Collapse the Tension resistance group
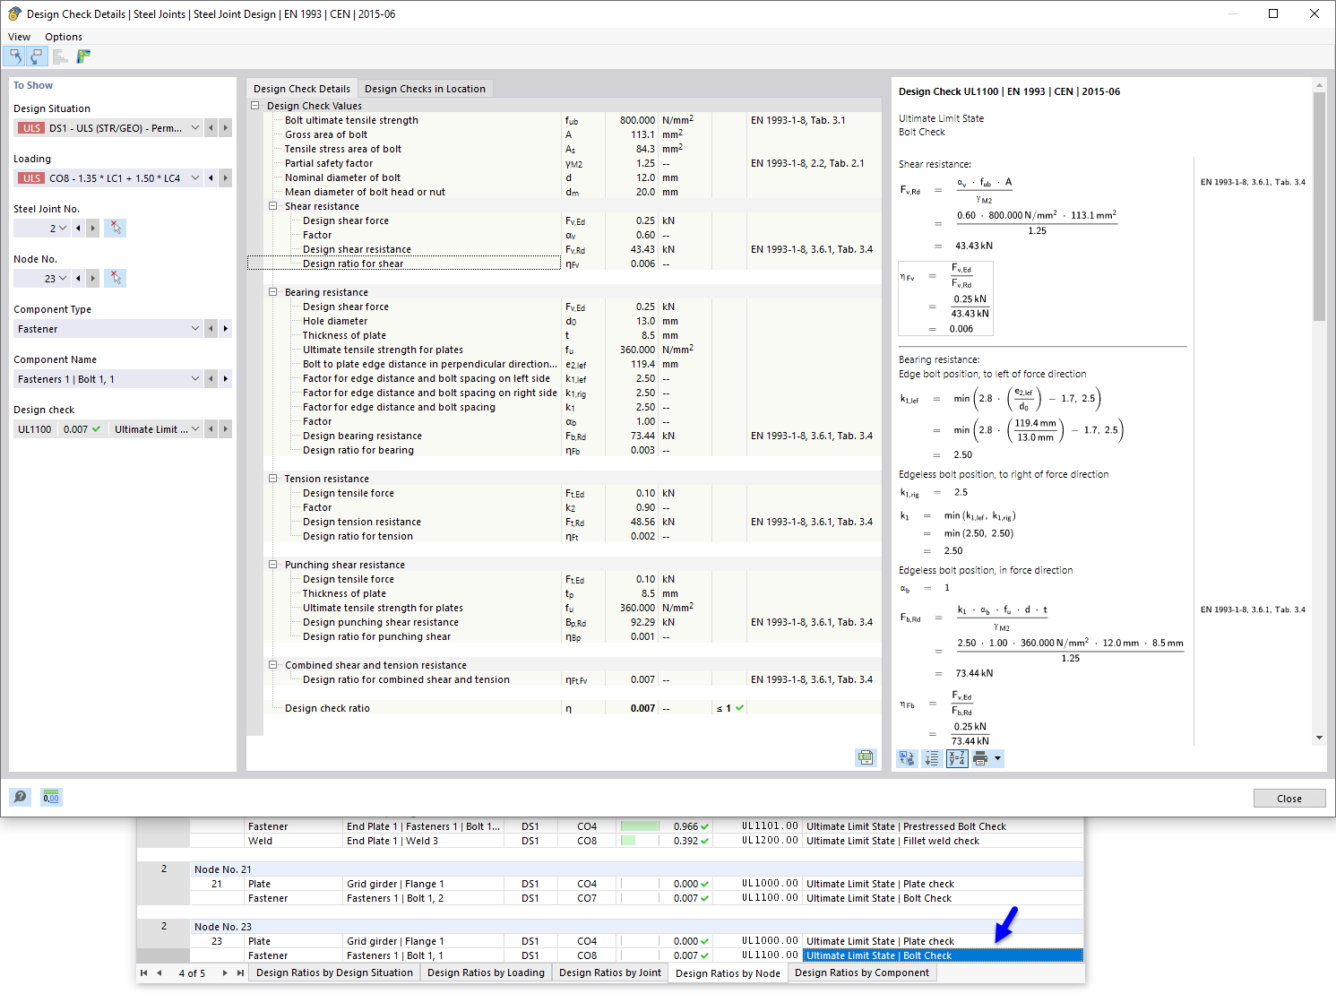 273,479
